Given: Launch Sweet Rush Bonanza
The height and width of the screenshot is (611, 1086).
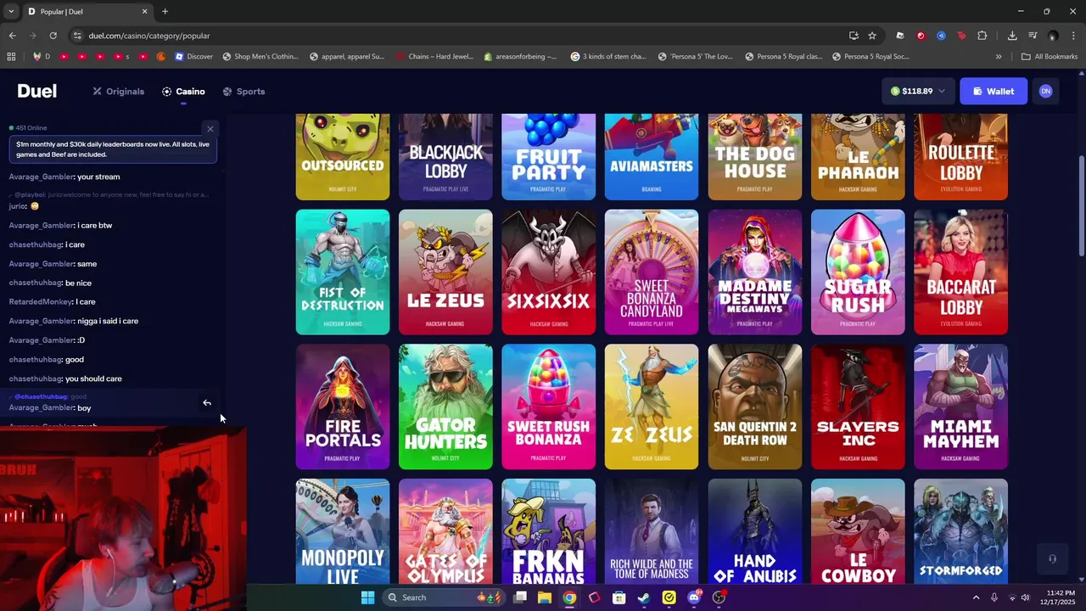Looking at the screenshot, I should pyautogui.click(x=549, y=406).
